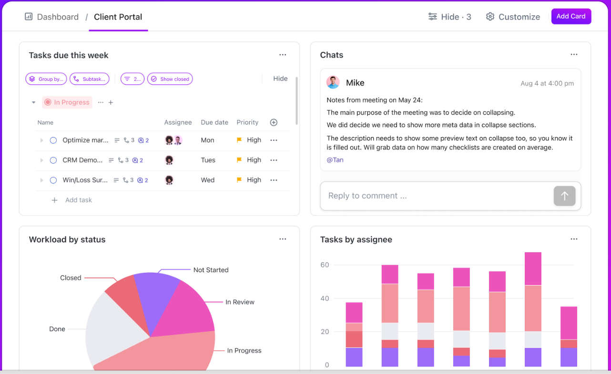Add a column with the plus circle
The height and width of the screenshot is (374, 611).
point(274,122)
